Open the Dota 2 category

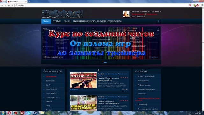tap(48, 106)
